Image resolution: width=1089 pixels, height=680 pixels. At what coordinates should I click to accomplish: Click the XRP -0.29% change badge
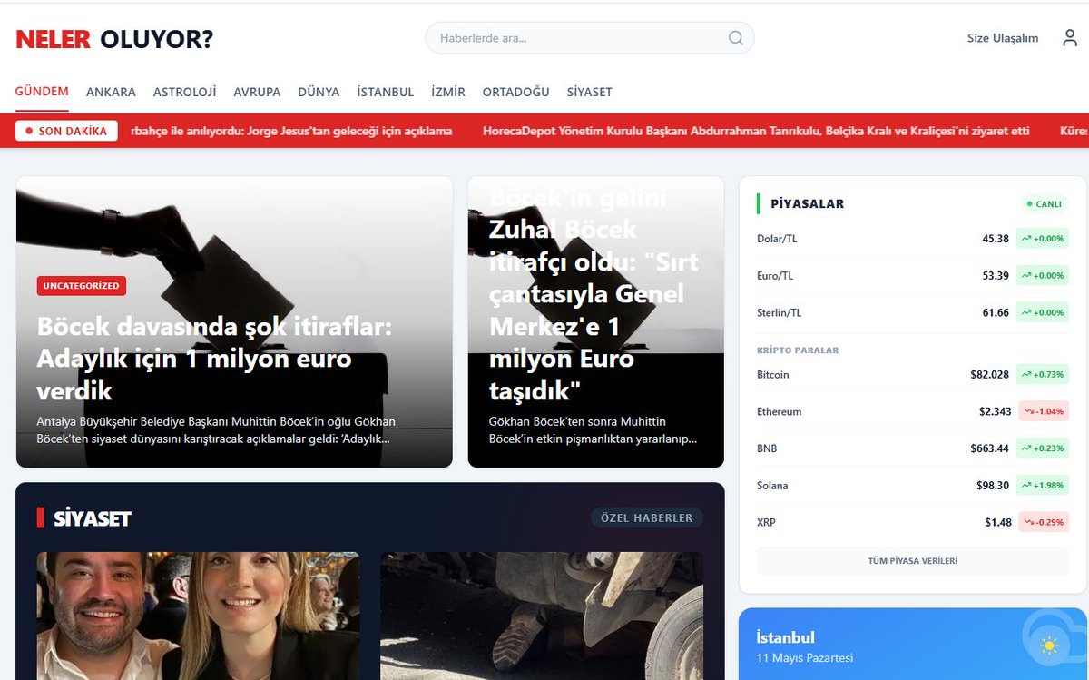(x=1044, y=522)
